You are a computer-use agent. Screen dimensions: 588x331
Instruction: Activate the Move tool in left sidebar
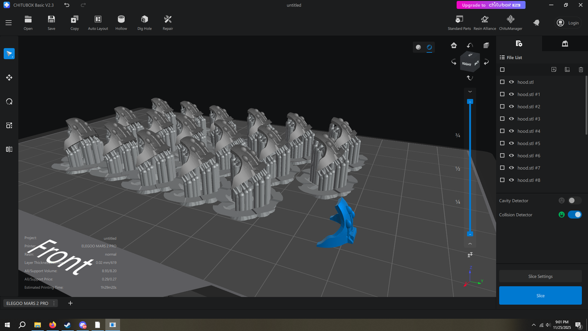(x=9, y=78)
